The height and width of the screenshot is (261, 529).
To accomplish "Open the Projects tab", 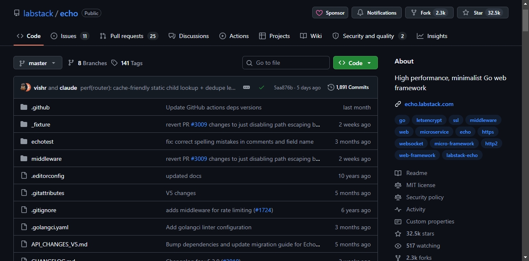I will click(x=275, y=36).
